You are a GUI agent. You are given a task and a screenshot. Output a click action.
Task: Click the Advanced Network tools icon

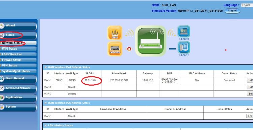[2, 88]
